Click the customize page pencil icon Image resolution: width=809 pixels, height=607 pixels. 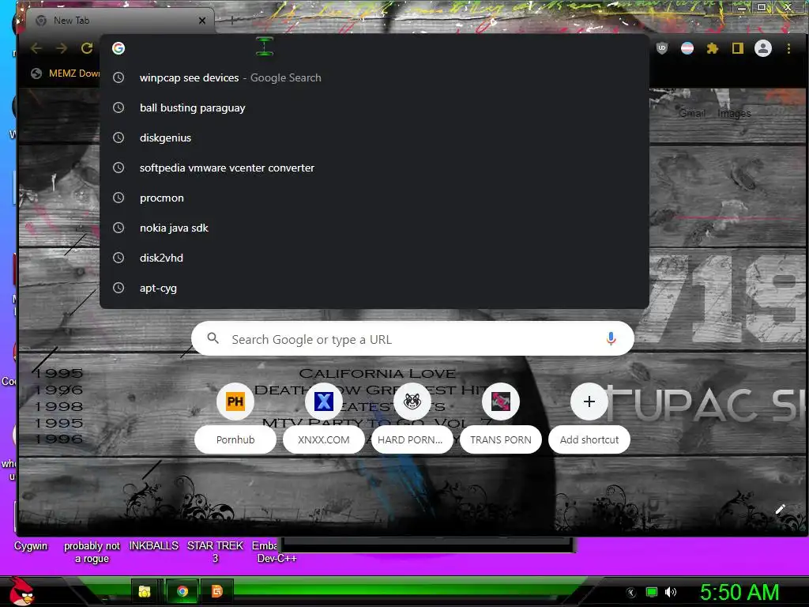[780, 510]
